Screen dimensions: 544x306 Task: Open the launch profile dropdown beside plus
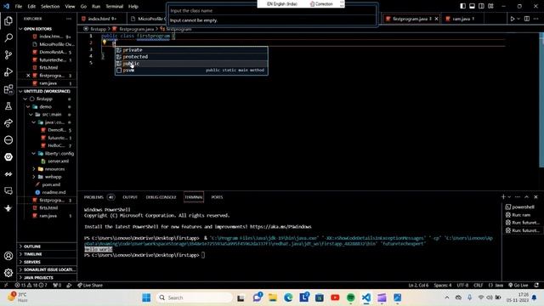coord(509,197)
